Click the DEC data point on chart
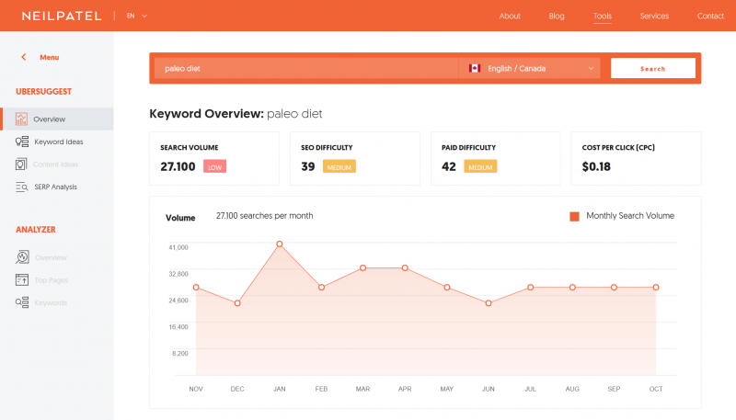This screenshot has width=736, height=420. [x=237, y=303]
